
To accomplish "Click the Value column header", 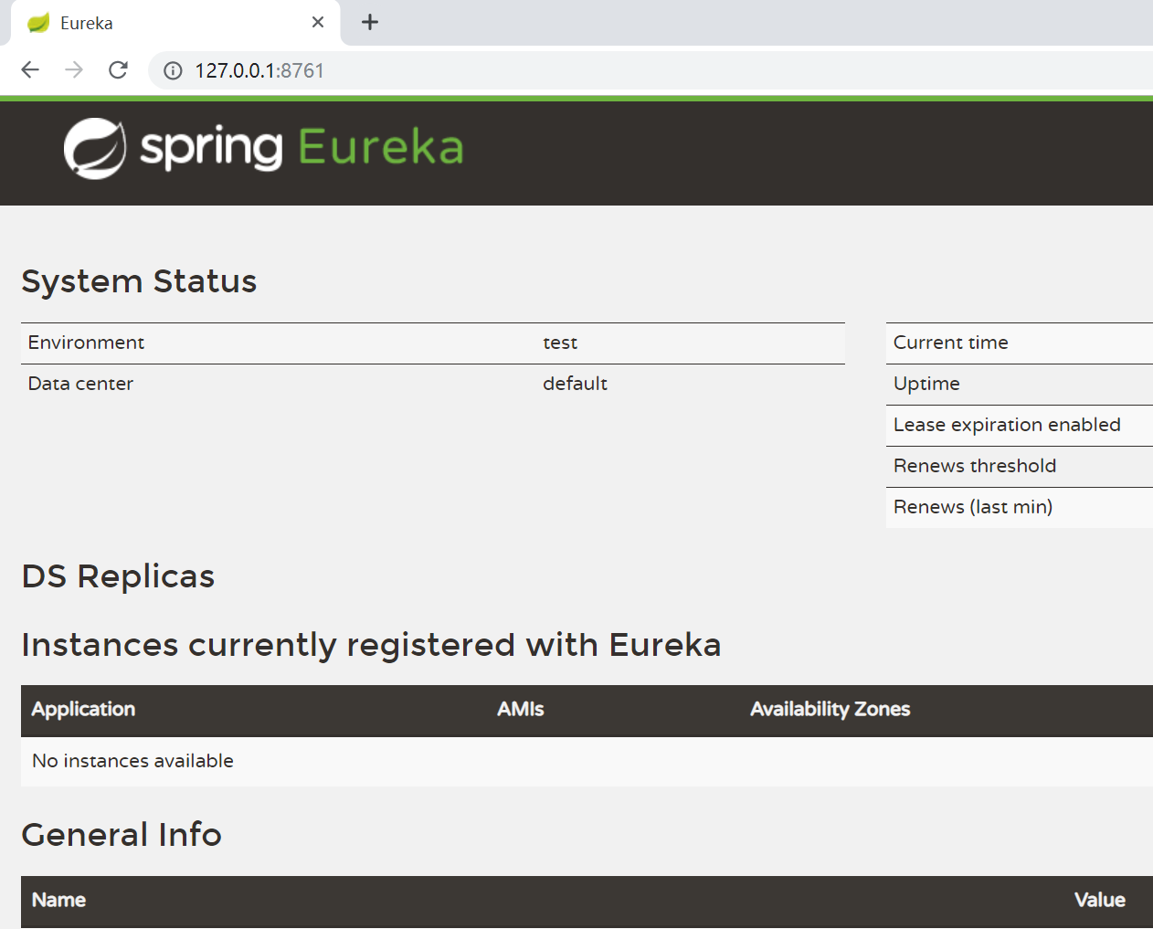I will pos(1099,900).
